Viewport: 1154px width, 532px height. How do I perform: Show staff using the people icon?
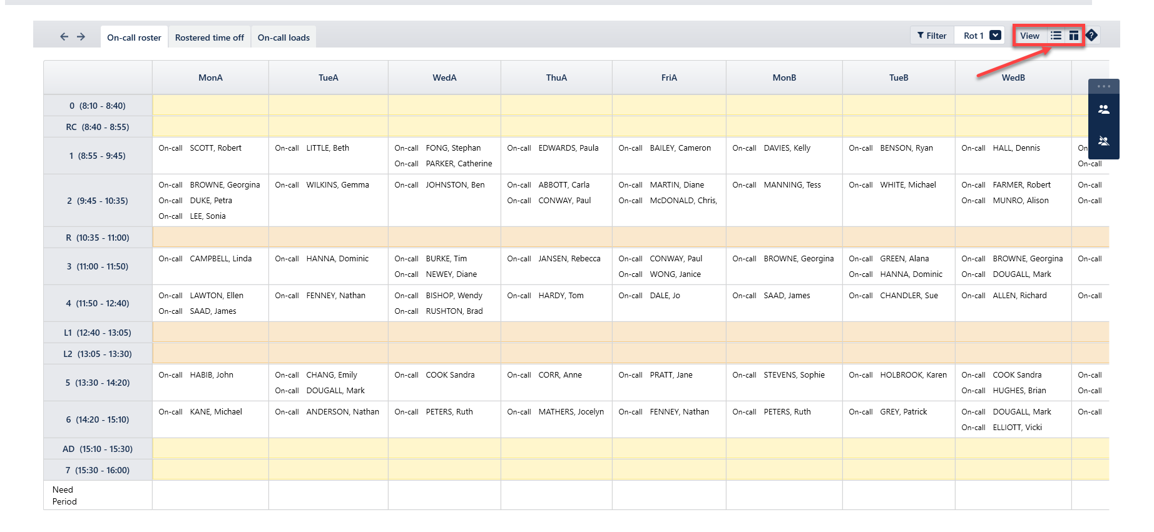point(1104,109)
